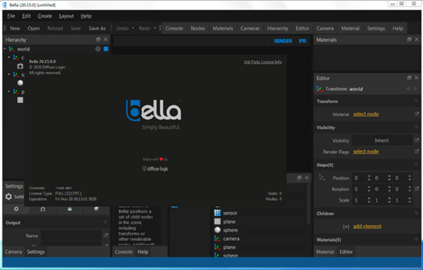Collapse the 'p' plane transform node
Image resolution: width=423 pixels, height=270 pixels.
tap(9, 92)
